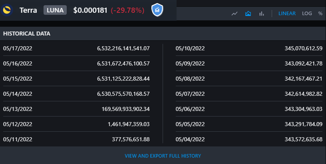Select value 1,461,947,359.03
Image resolution: width=326 pixels, height=164 pixels.
129,124
